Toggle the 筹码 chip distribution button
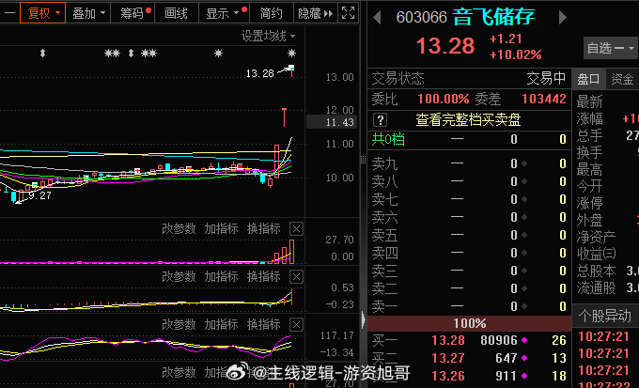The height and width of the screenshot is (388, 639). (x=133, y=13)
